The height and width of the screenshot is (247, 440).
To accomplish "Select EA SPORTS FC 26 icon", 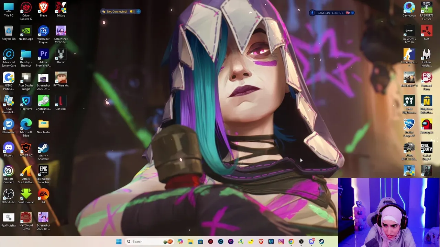I will tap(409, 34).
